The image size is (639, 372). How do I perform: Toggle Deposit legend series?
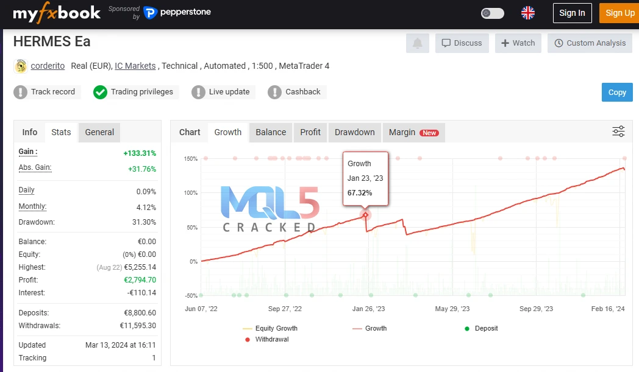click(481, 328)
